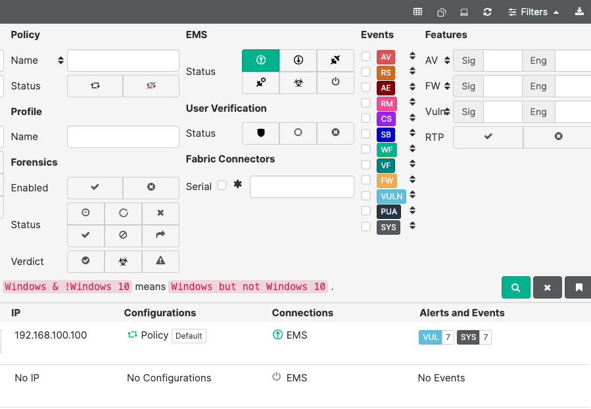Check the RS events checkbox
Image resolution: width=591 pixels, height=409 pixels.
point(366,72)
